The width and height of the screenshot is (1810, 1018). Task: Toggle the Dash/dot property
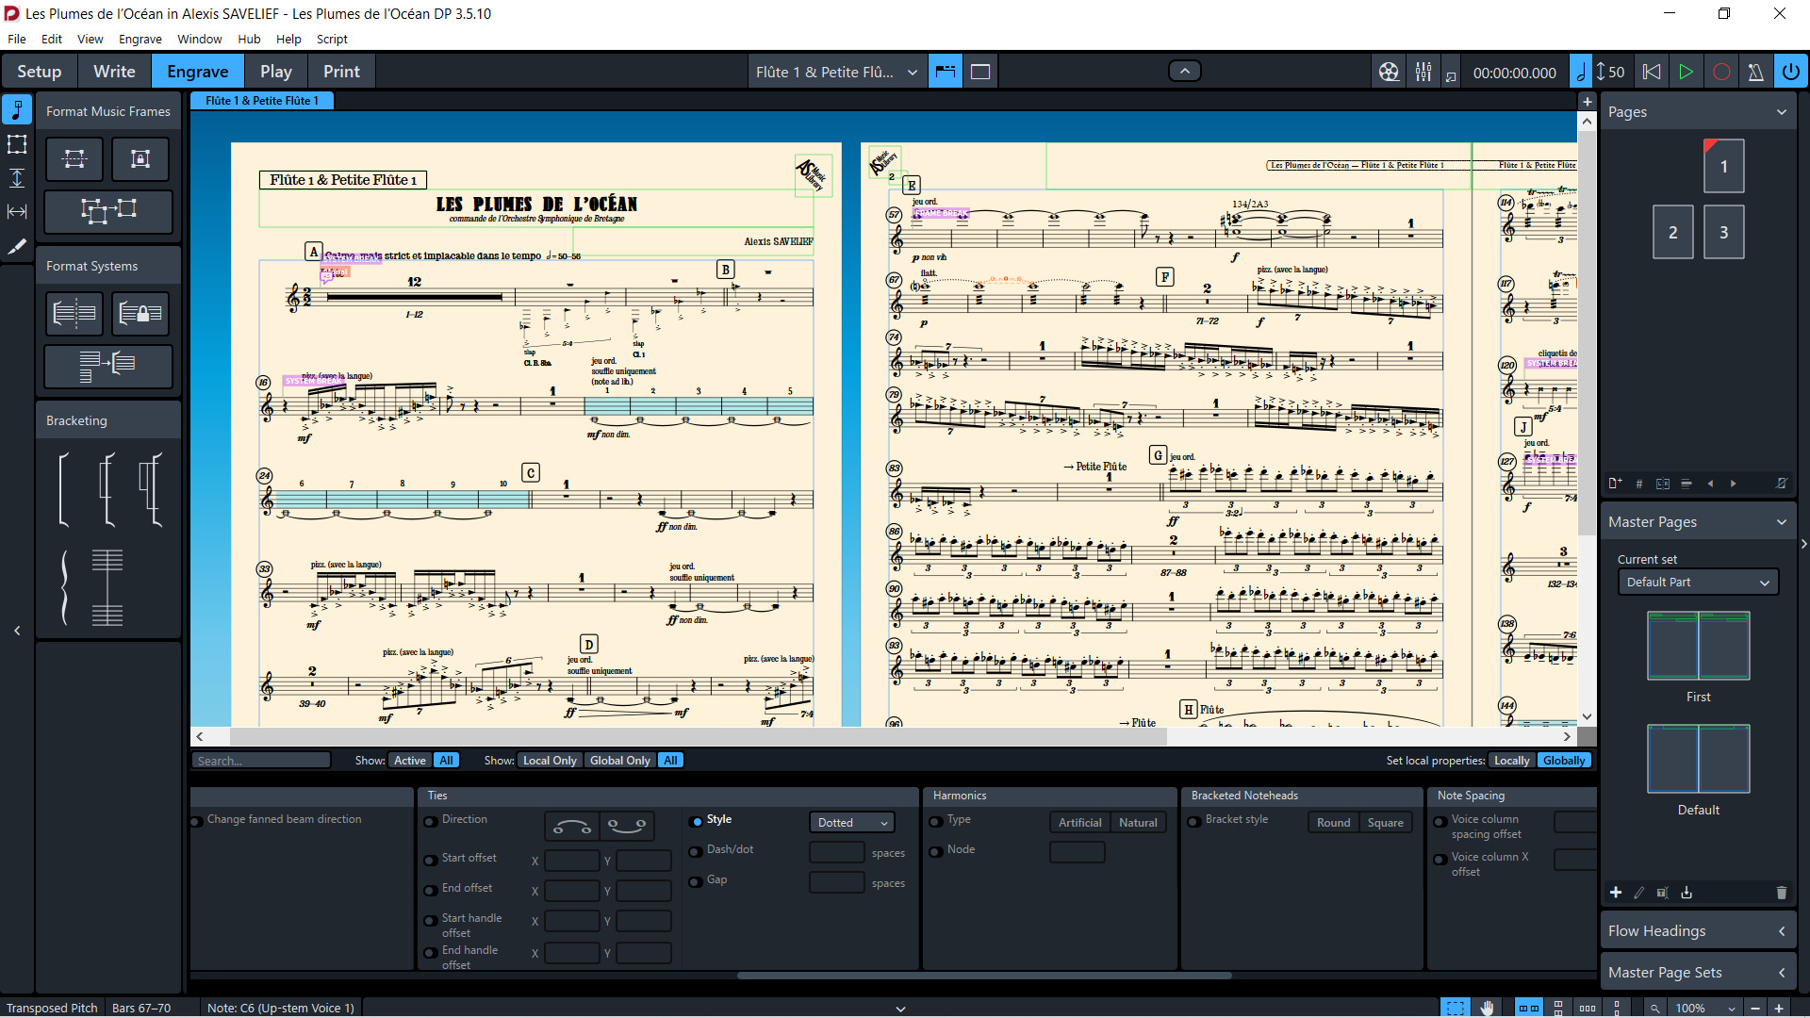click(696, 852)
